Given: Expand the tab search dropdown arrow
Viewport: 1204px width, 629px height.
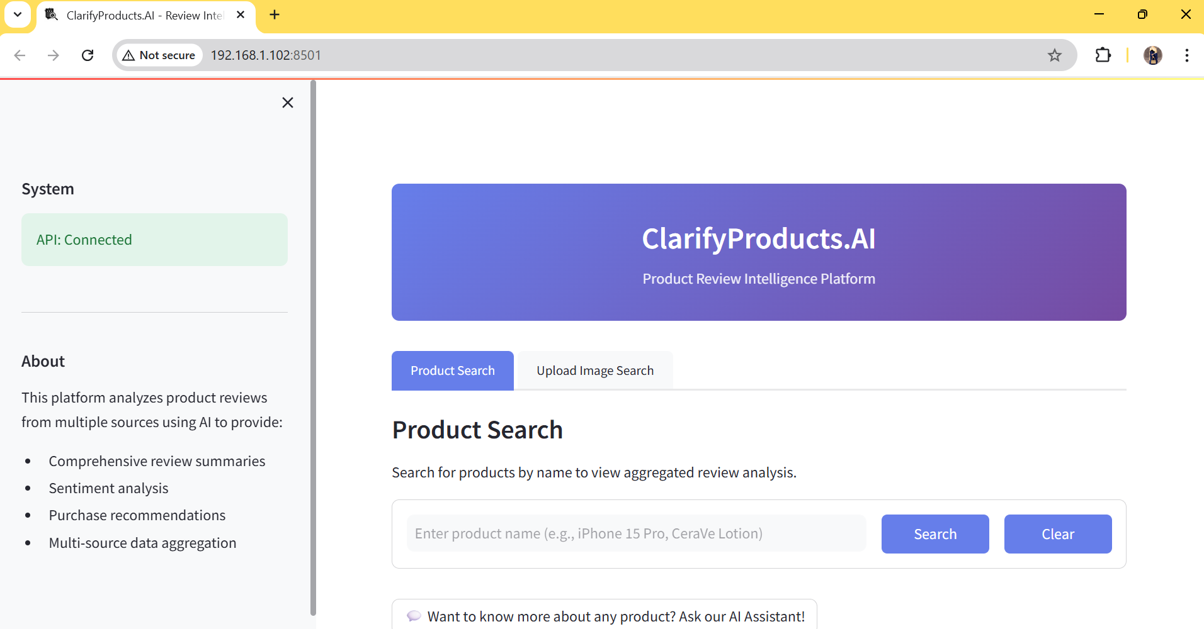Looking at the screenshot, I should [18, 14].
